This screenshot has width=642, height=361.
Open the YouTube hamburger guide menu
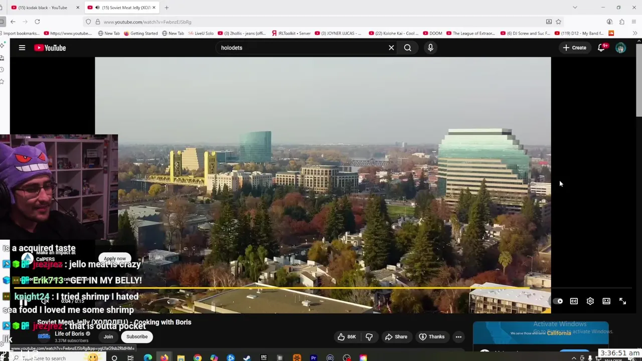pos(22,48)
